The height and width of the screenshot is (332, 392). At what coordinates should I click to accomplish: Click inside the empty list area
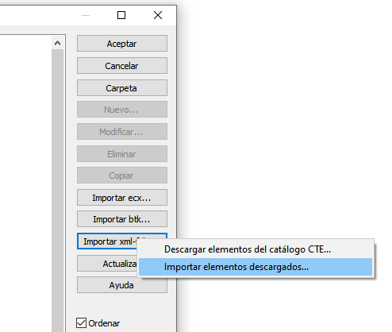click(25, 183)
